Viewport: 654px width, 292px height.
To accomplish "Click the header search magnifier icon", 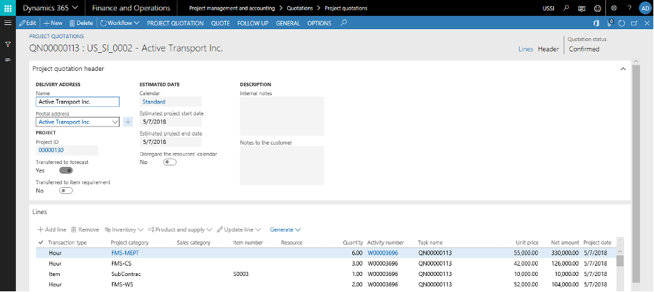I will click(x=566, y=8).
